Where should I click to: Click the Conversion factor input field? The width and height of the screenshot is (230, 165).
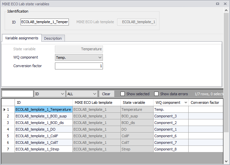click(79, 66)
